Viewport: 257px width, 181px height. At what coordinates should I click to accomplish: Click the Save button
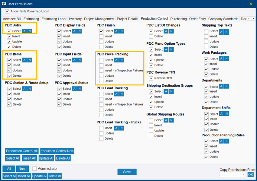[x=127, y=172]
